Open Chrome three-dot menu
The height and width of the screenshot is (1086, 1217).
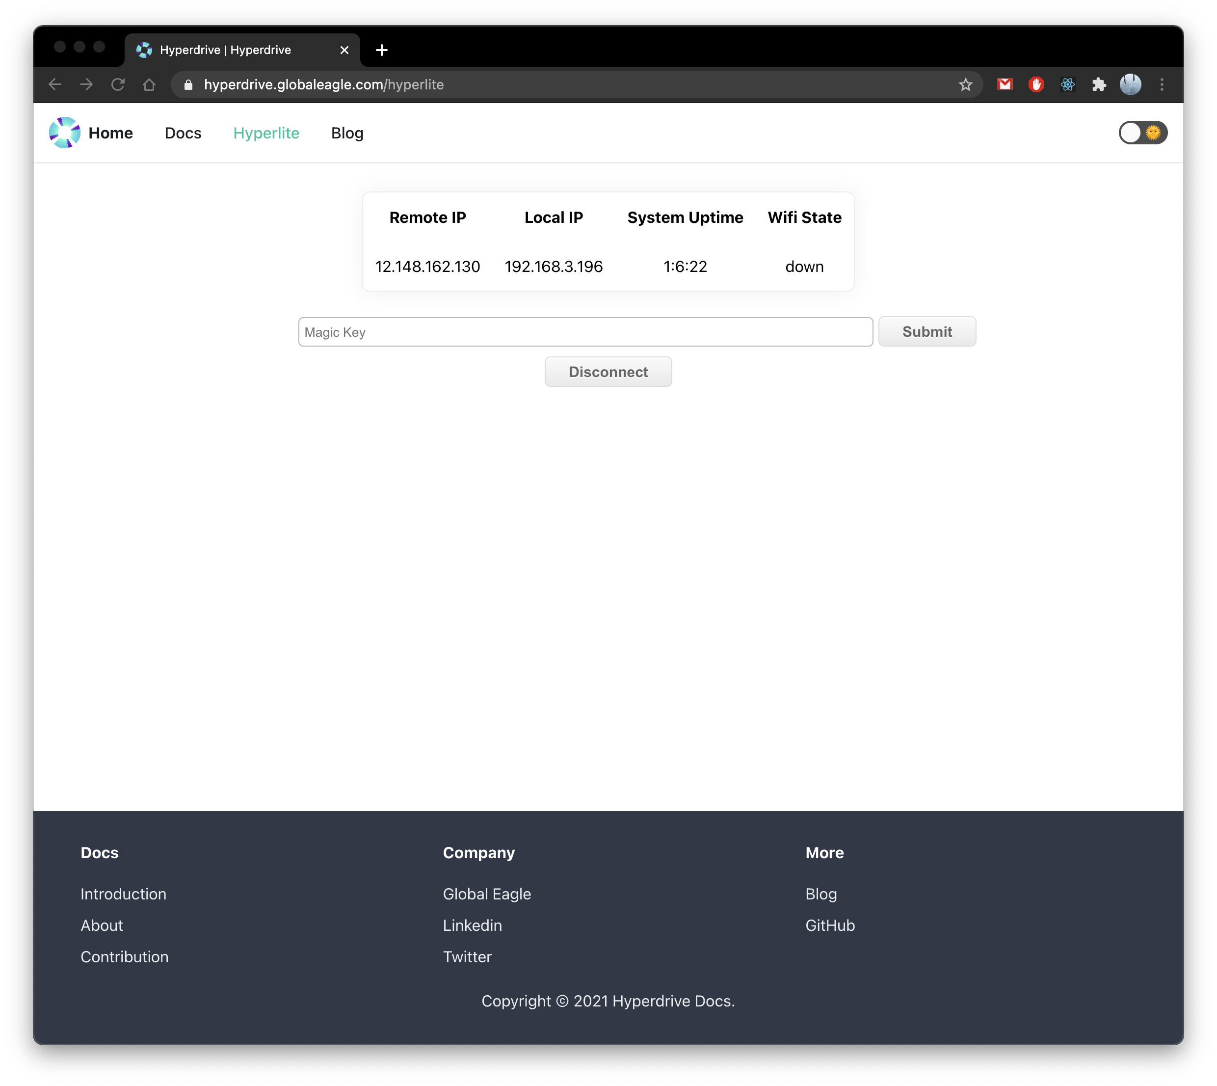point(1162,85)
